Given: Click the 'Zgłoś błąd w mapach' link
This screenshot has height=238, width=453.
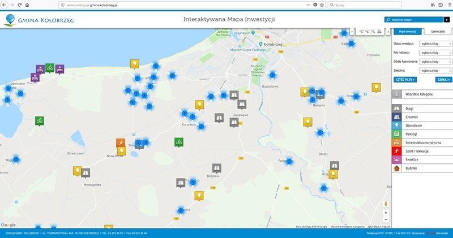Looking at the screenshot, I should [379, 227].
